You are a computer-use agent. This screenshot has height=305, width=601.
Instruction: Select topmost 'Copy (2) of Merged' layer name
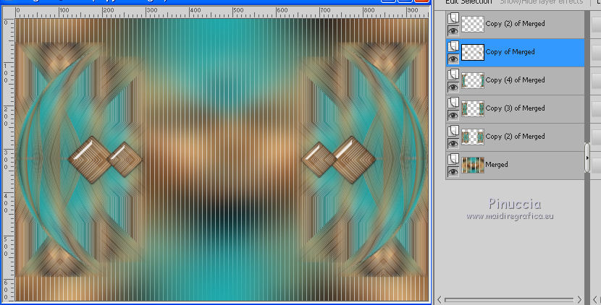[515, 24]
